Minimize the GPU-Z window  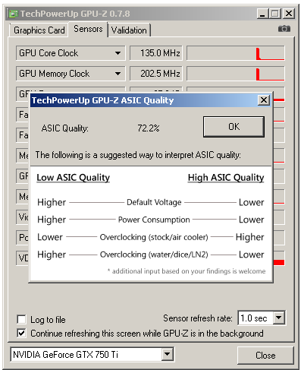[x=262, y=14]
